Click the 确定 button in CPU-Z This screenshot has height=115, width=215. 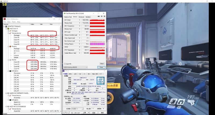click(x=102, y=113)
